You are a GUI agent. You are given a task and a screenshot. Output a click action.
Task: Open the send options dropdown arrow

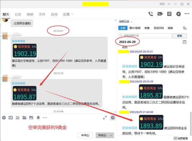coord(111,135)
